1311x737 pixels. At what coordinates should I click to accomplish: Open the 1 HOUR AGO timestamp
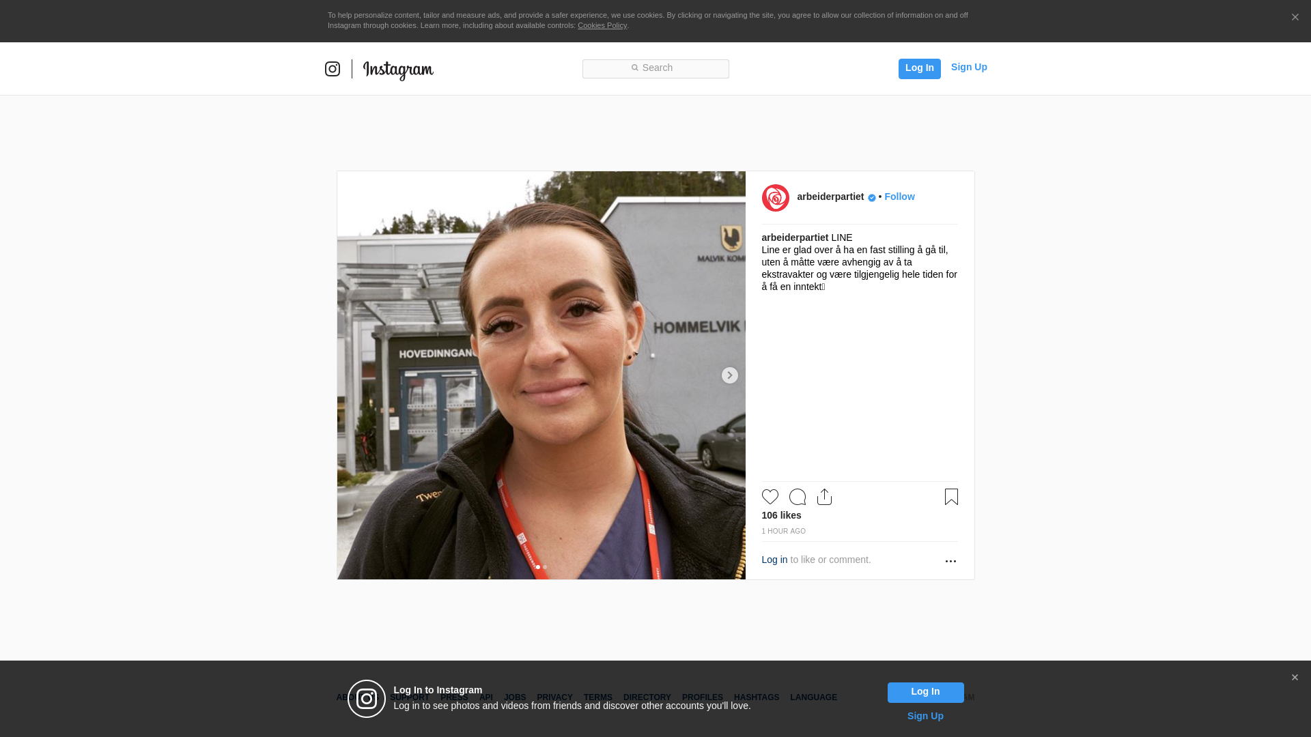783,531
